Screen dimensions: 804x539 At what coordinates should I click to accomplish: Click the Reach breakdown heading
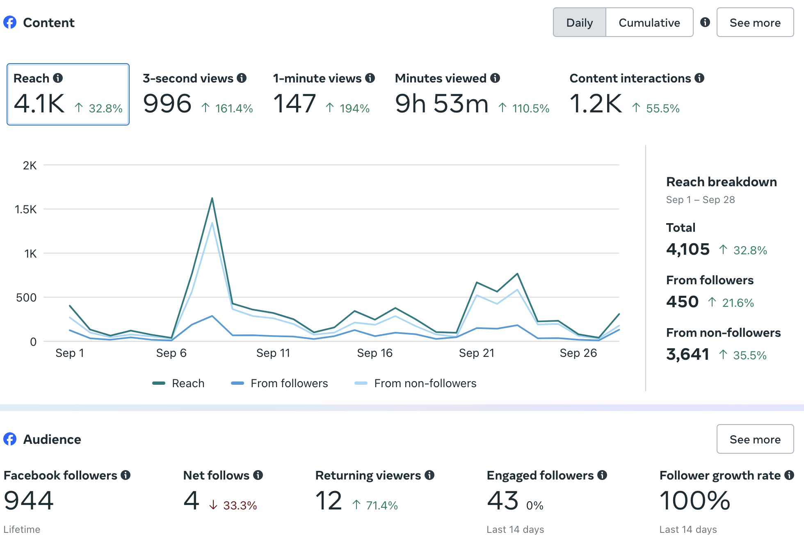pos(722,182)
